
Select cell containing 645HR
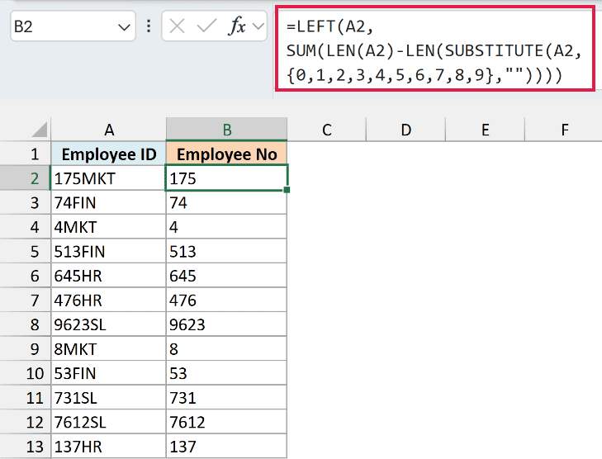pyautogui.click(x=109, y=276)
